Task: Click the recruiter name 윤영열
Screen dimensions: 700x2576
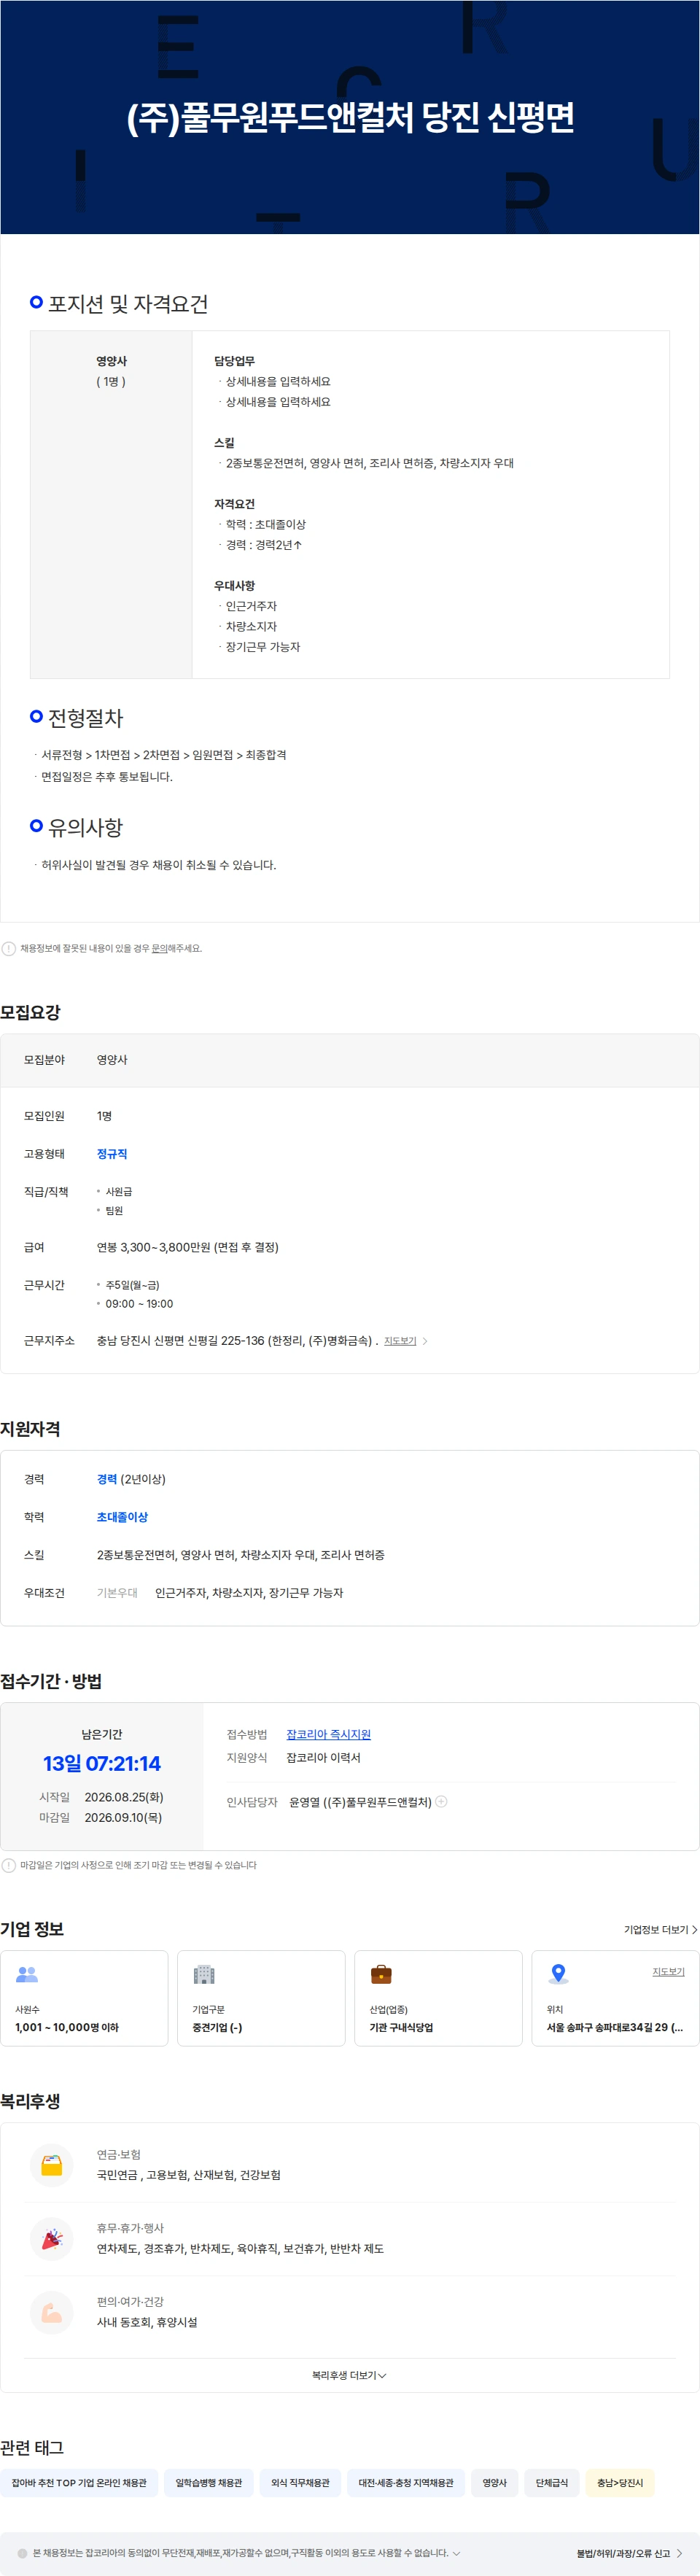Action: pyautogui.click(x=304, y=1802)
